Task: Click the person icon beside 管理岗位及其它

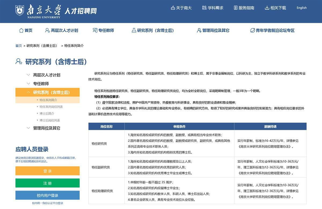Action: pyautogui.click(x=199, y=30)
